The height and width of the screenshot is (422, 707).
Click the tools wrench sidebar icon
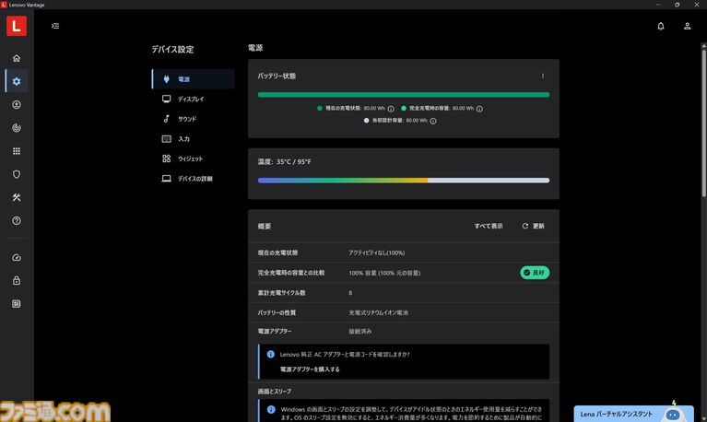point(17,197)
